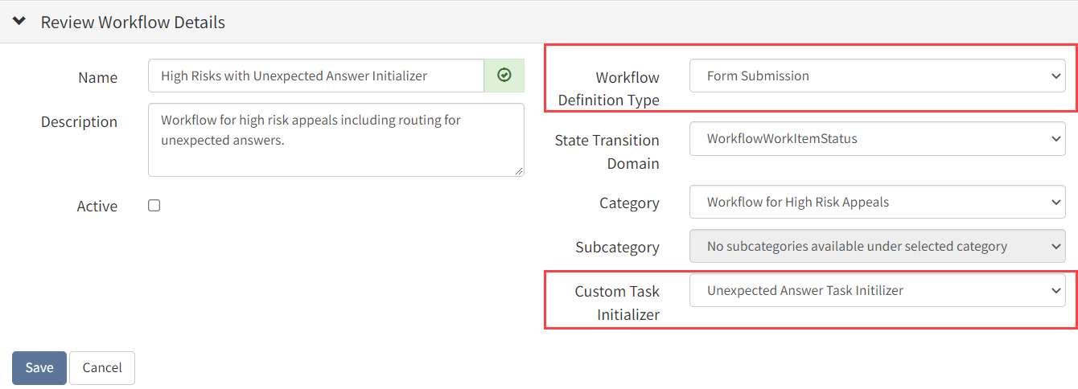Click inside the Description text area

click(336, 140)
